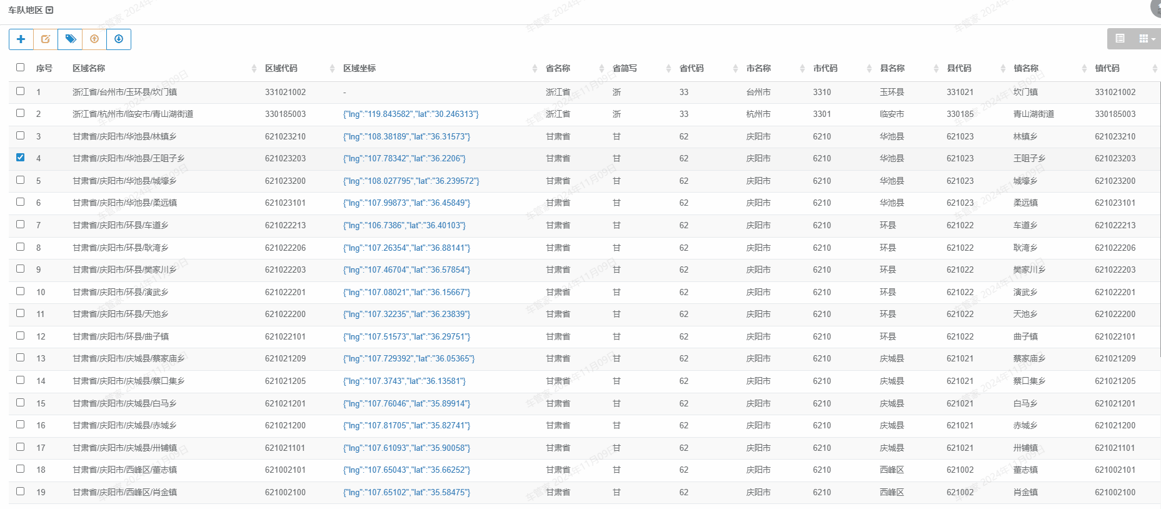Expand the 车队地区 panel dropdown arrow
The height and width of the screenshot is (509, 1161).
[x=50, y=10]
